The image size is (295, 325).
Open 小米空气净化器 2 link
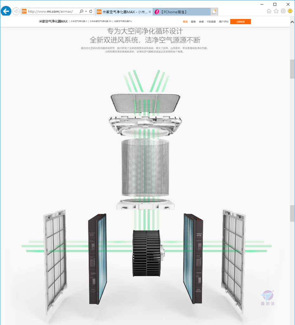coord(79,21)
